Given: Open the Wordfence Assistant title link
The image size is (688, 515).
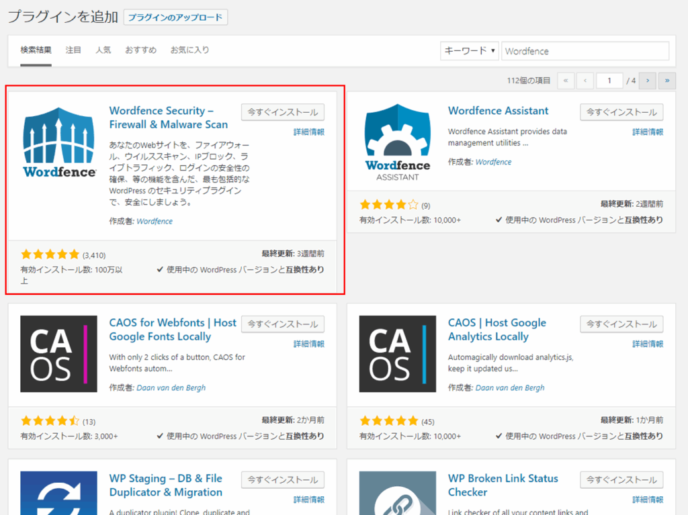Looking at the screenshot, I should (x=498, y=111).
